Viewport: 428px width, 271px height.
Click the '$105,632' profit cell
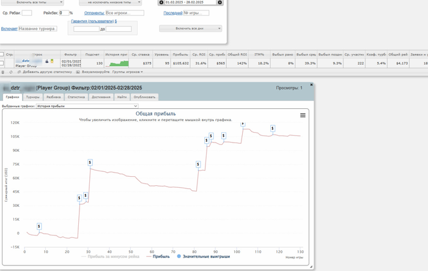point(180,64)
